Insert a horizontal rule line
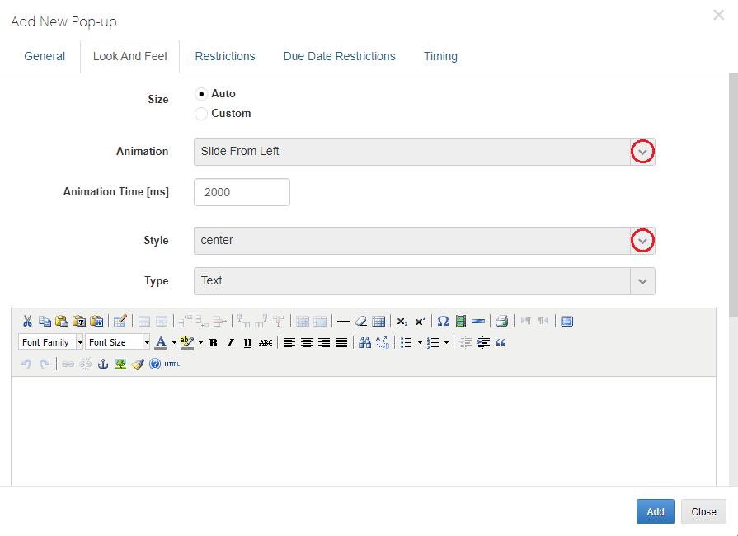Screen dimensions: 738x536 pos(344,322)
